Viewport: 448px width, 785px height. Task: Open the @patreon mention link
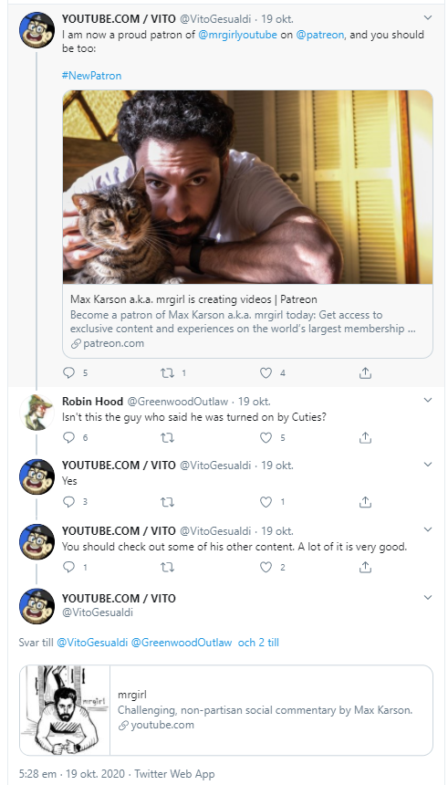point(320,35)
